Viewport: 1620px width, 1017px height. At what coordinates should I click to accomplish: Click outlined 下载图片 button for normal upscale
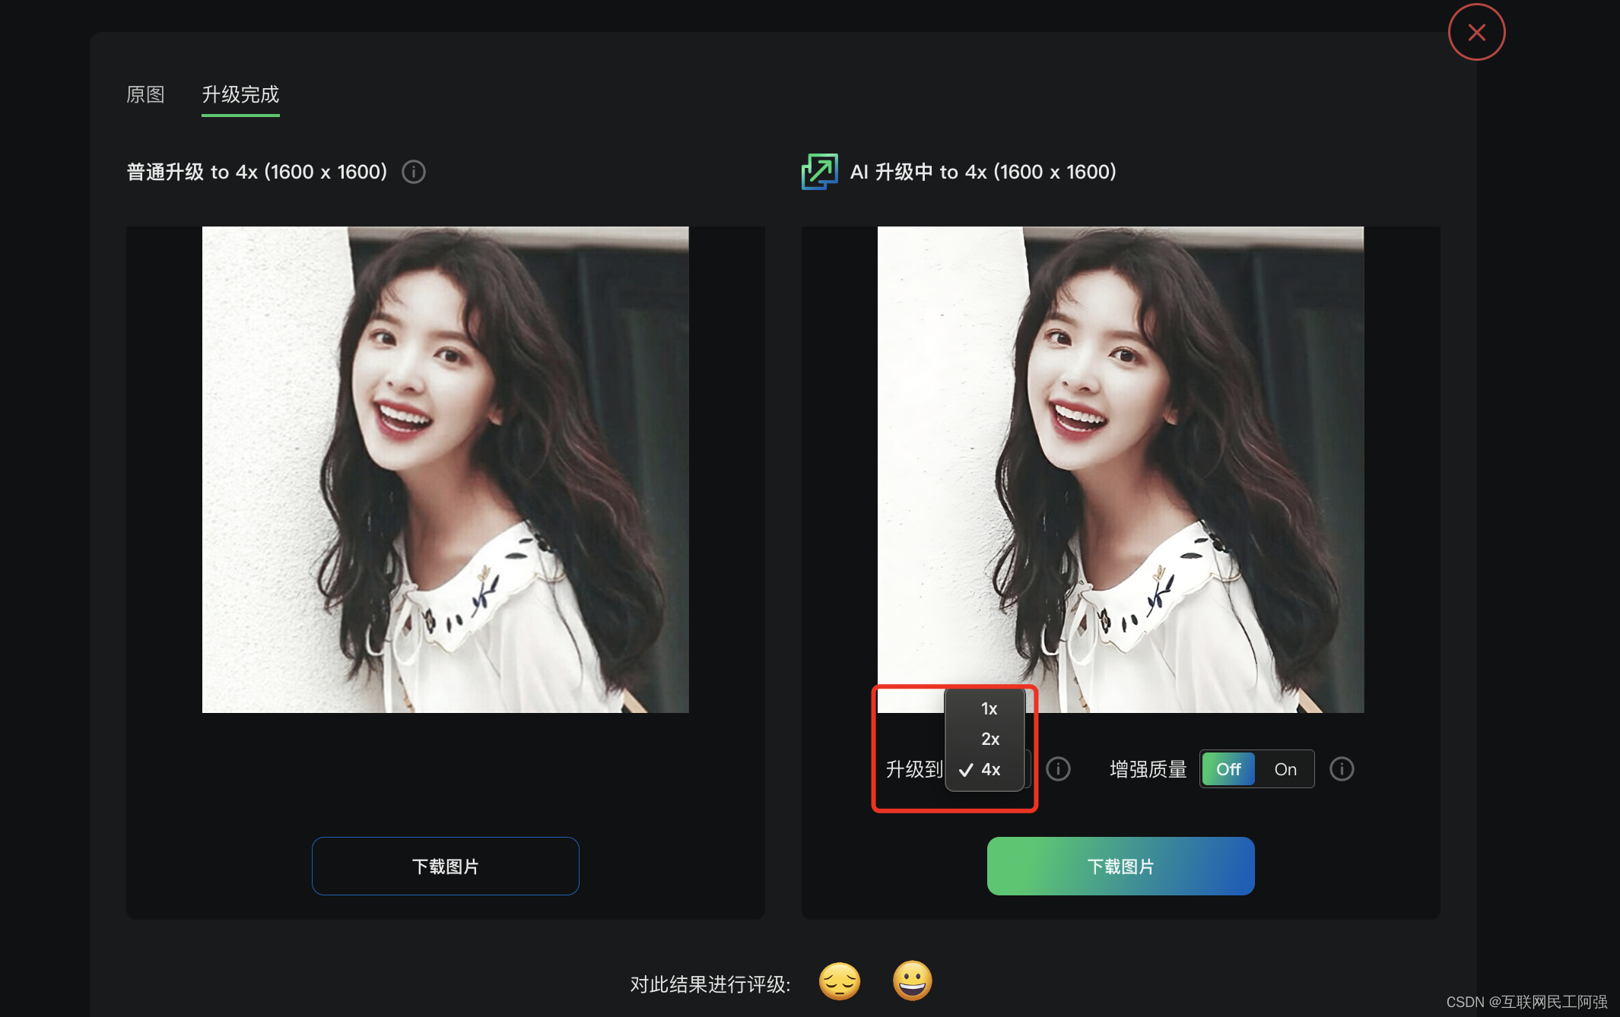click(446, 867)
